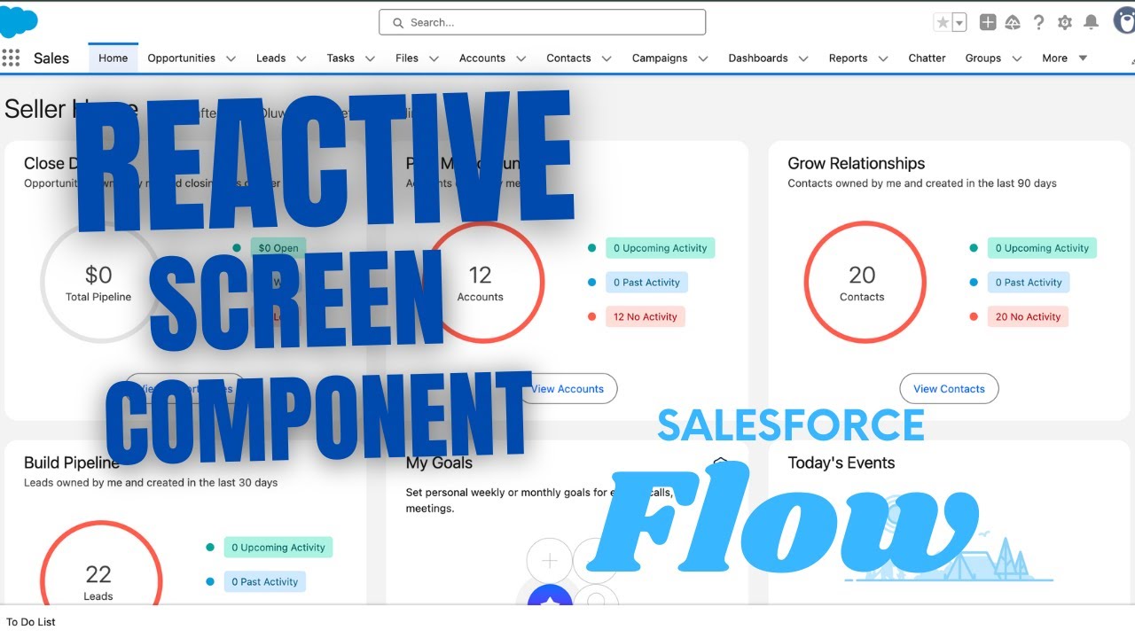Click the View Contacts button
Image resolution: width=1135 pixels, height=638 pixels.
tap(949, 389)
